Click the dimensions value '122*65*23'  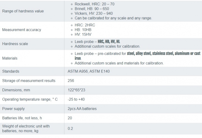(x=77, y=90)
